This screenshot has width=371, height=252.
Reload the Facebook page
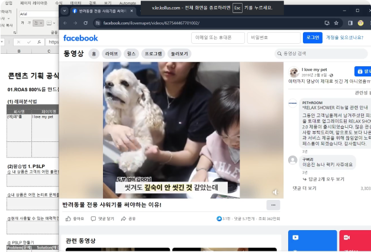[86, 23]
